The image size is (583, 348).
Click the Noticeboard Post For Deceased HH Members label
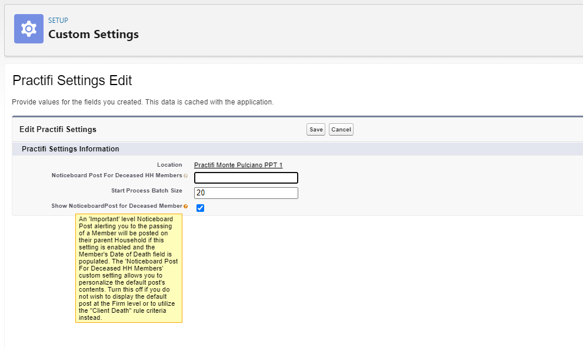[x=116, y=175]
